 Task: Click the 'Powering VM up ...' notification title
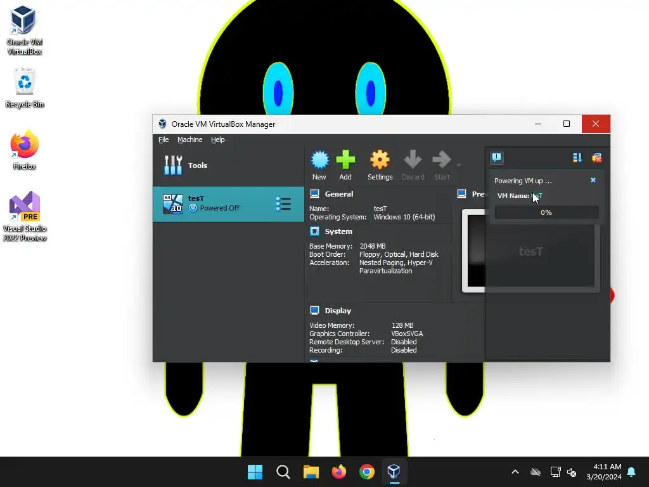coord(523,181)
